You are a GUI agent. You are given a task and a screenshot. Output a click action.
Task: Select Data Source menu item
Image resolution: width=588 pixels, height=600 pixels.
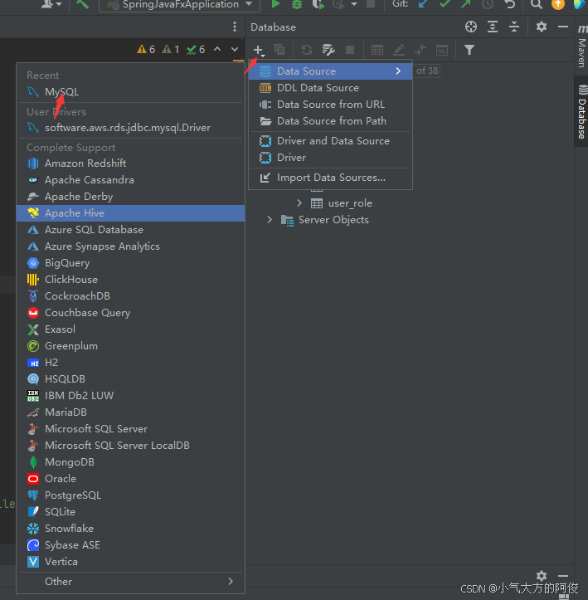[x=330, y=71]
